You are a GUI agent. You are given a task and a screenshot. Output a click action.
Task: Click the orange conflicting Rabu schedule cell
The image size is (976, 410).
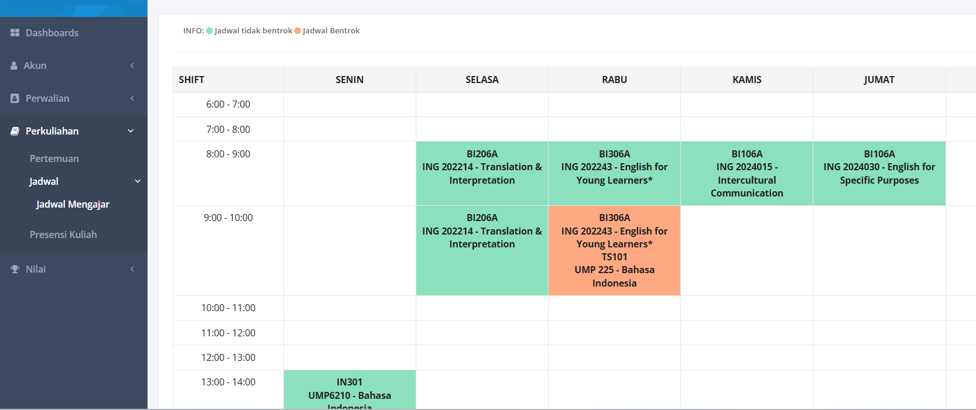point(614,250)
